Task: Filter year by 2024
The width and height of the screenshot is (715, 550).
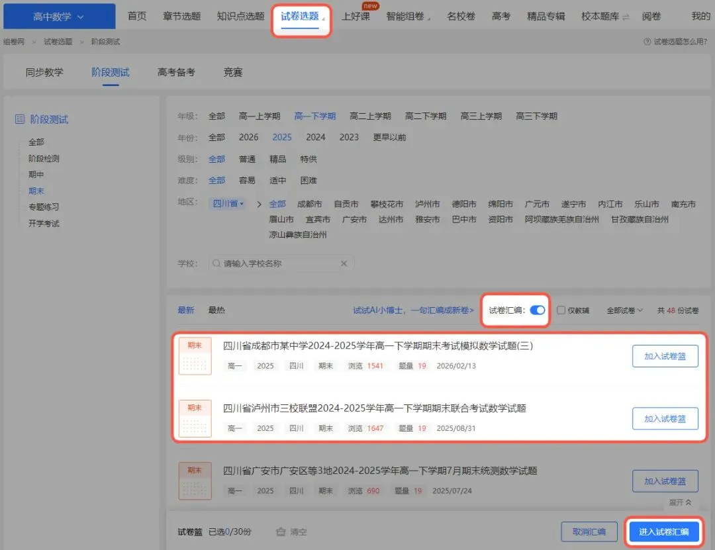Action: pyautogui.click(x=316, y=137)
